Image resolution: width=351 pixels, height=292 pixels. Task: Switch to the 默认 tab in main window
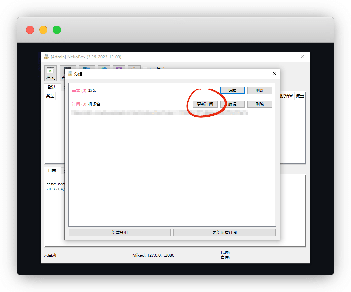click(52, 87)
